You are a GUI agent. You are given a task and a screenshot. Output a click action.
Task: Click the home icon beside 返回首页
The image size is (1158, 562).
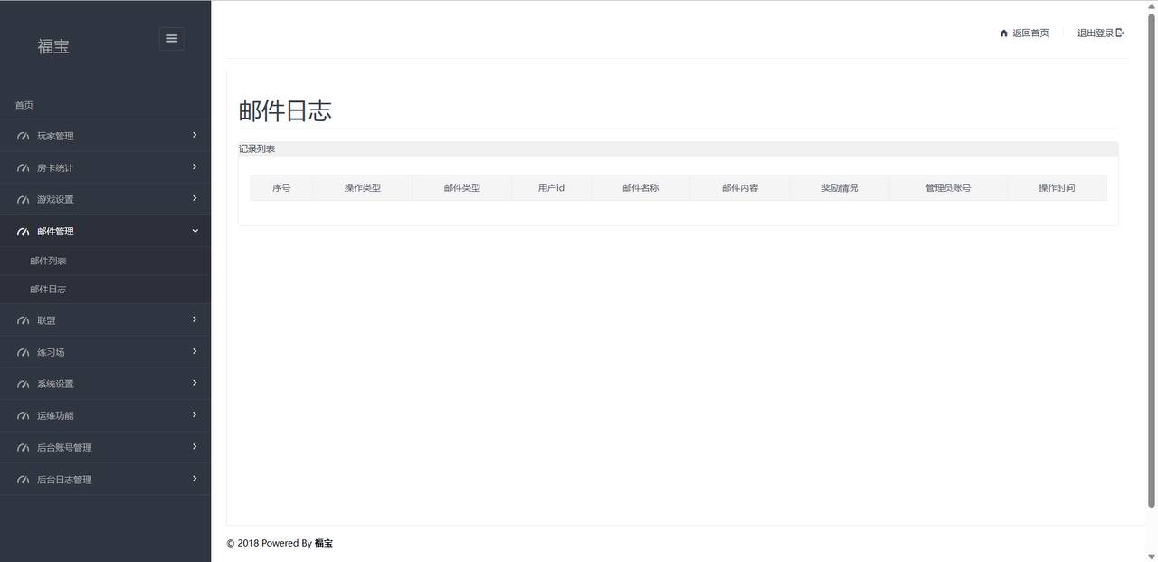coord(1003,33)
